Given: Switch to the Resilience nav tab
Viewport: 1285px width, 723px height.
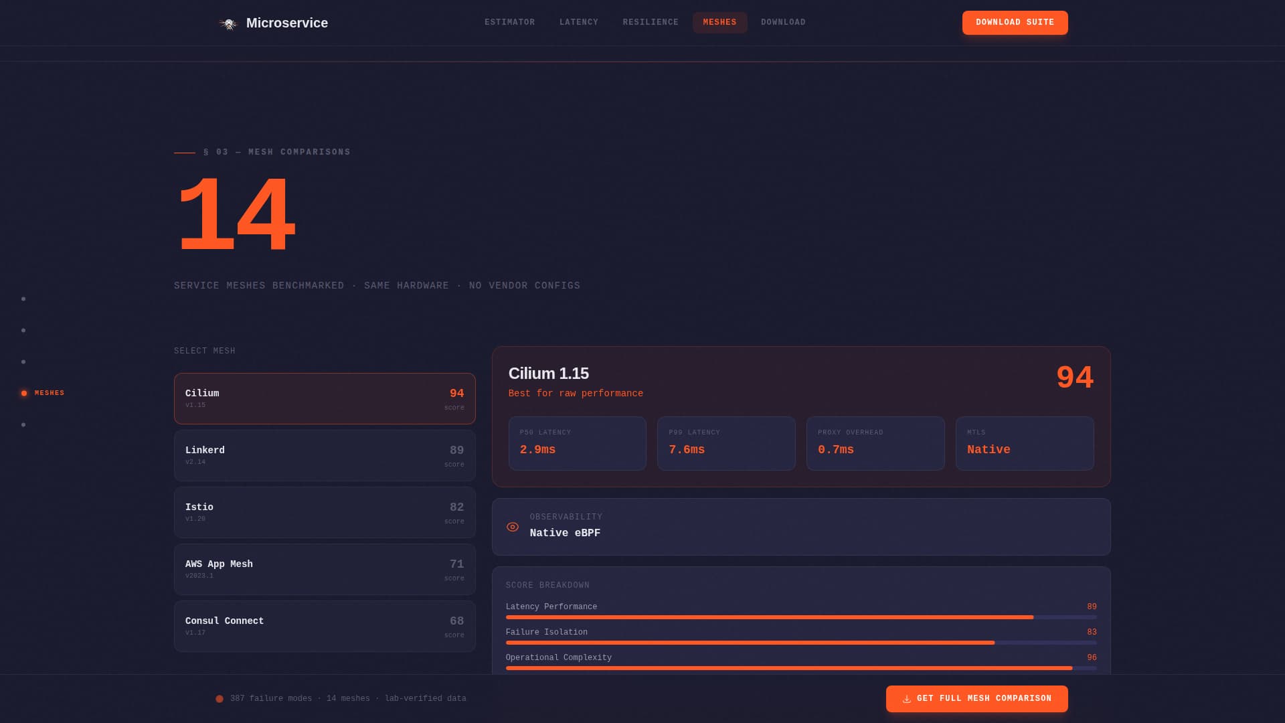Looking at the screenshot, I should click(x=651, y=22).
